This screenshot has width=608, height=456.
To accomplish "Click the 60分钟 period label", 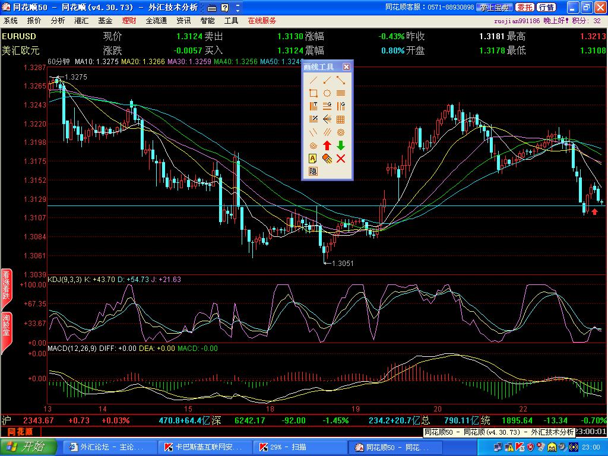I will (x=59, y=61).
